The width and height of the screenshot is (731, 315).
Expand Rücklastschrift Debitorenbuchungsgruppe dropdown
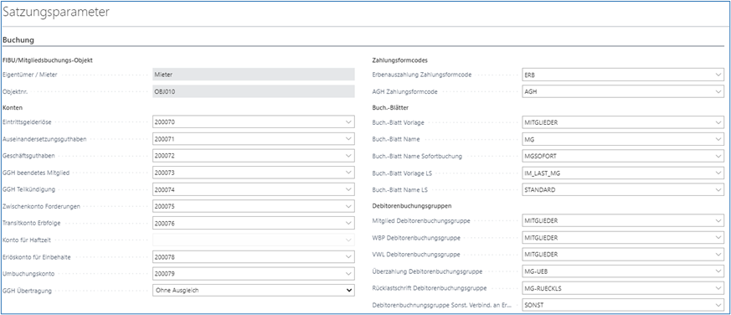pyautogui.click(x=718, y=288)
